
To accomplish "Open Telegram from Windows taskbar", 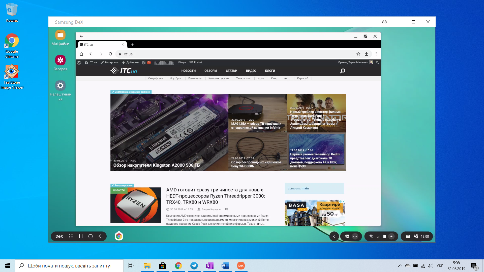I will [x=194, y=266].
